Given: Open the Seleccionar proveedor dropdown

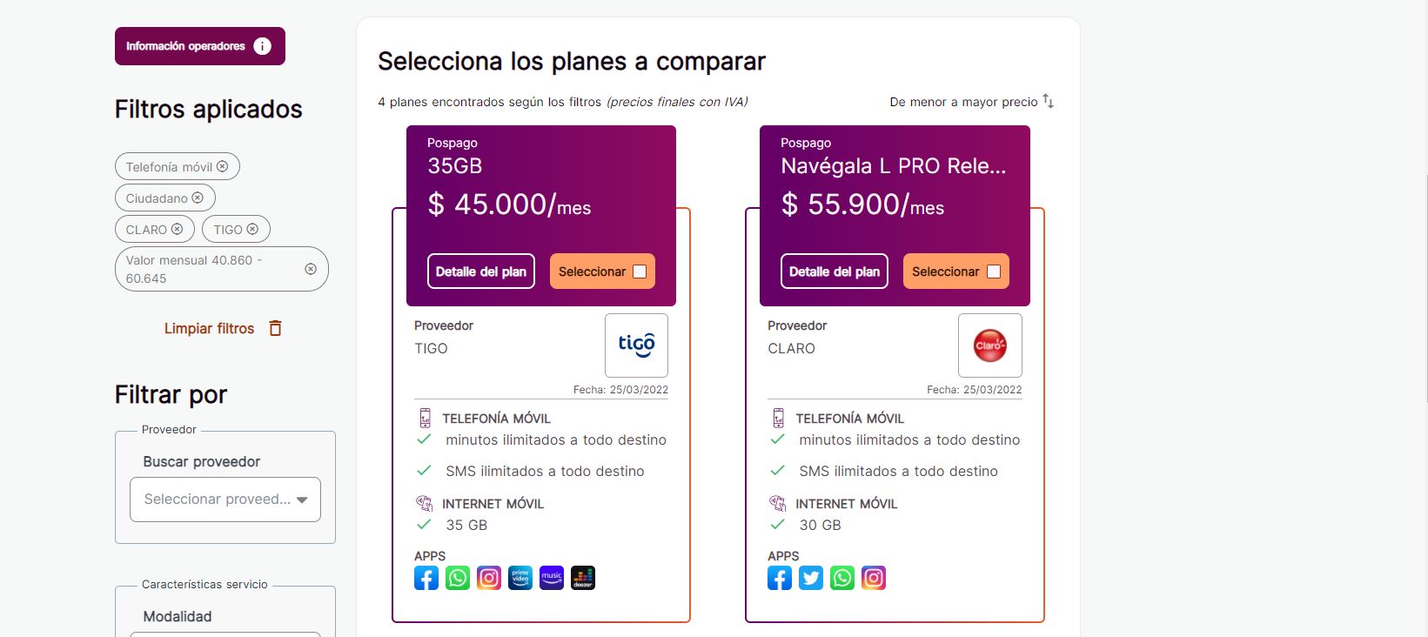Looking at the screenshot, I should [x=225, y=499].
